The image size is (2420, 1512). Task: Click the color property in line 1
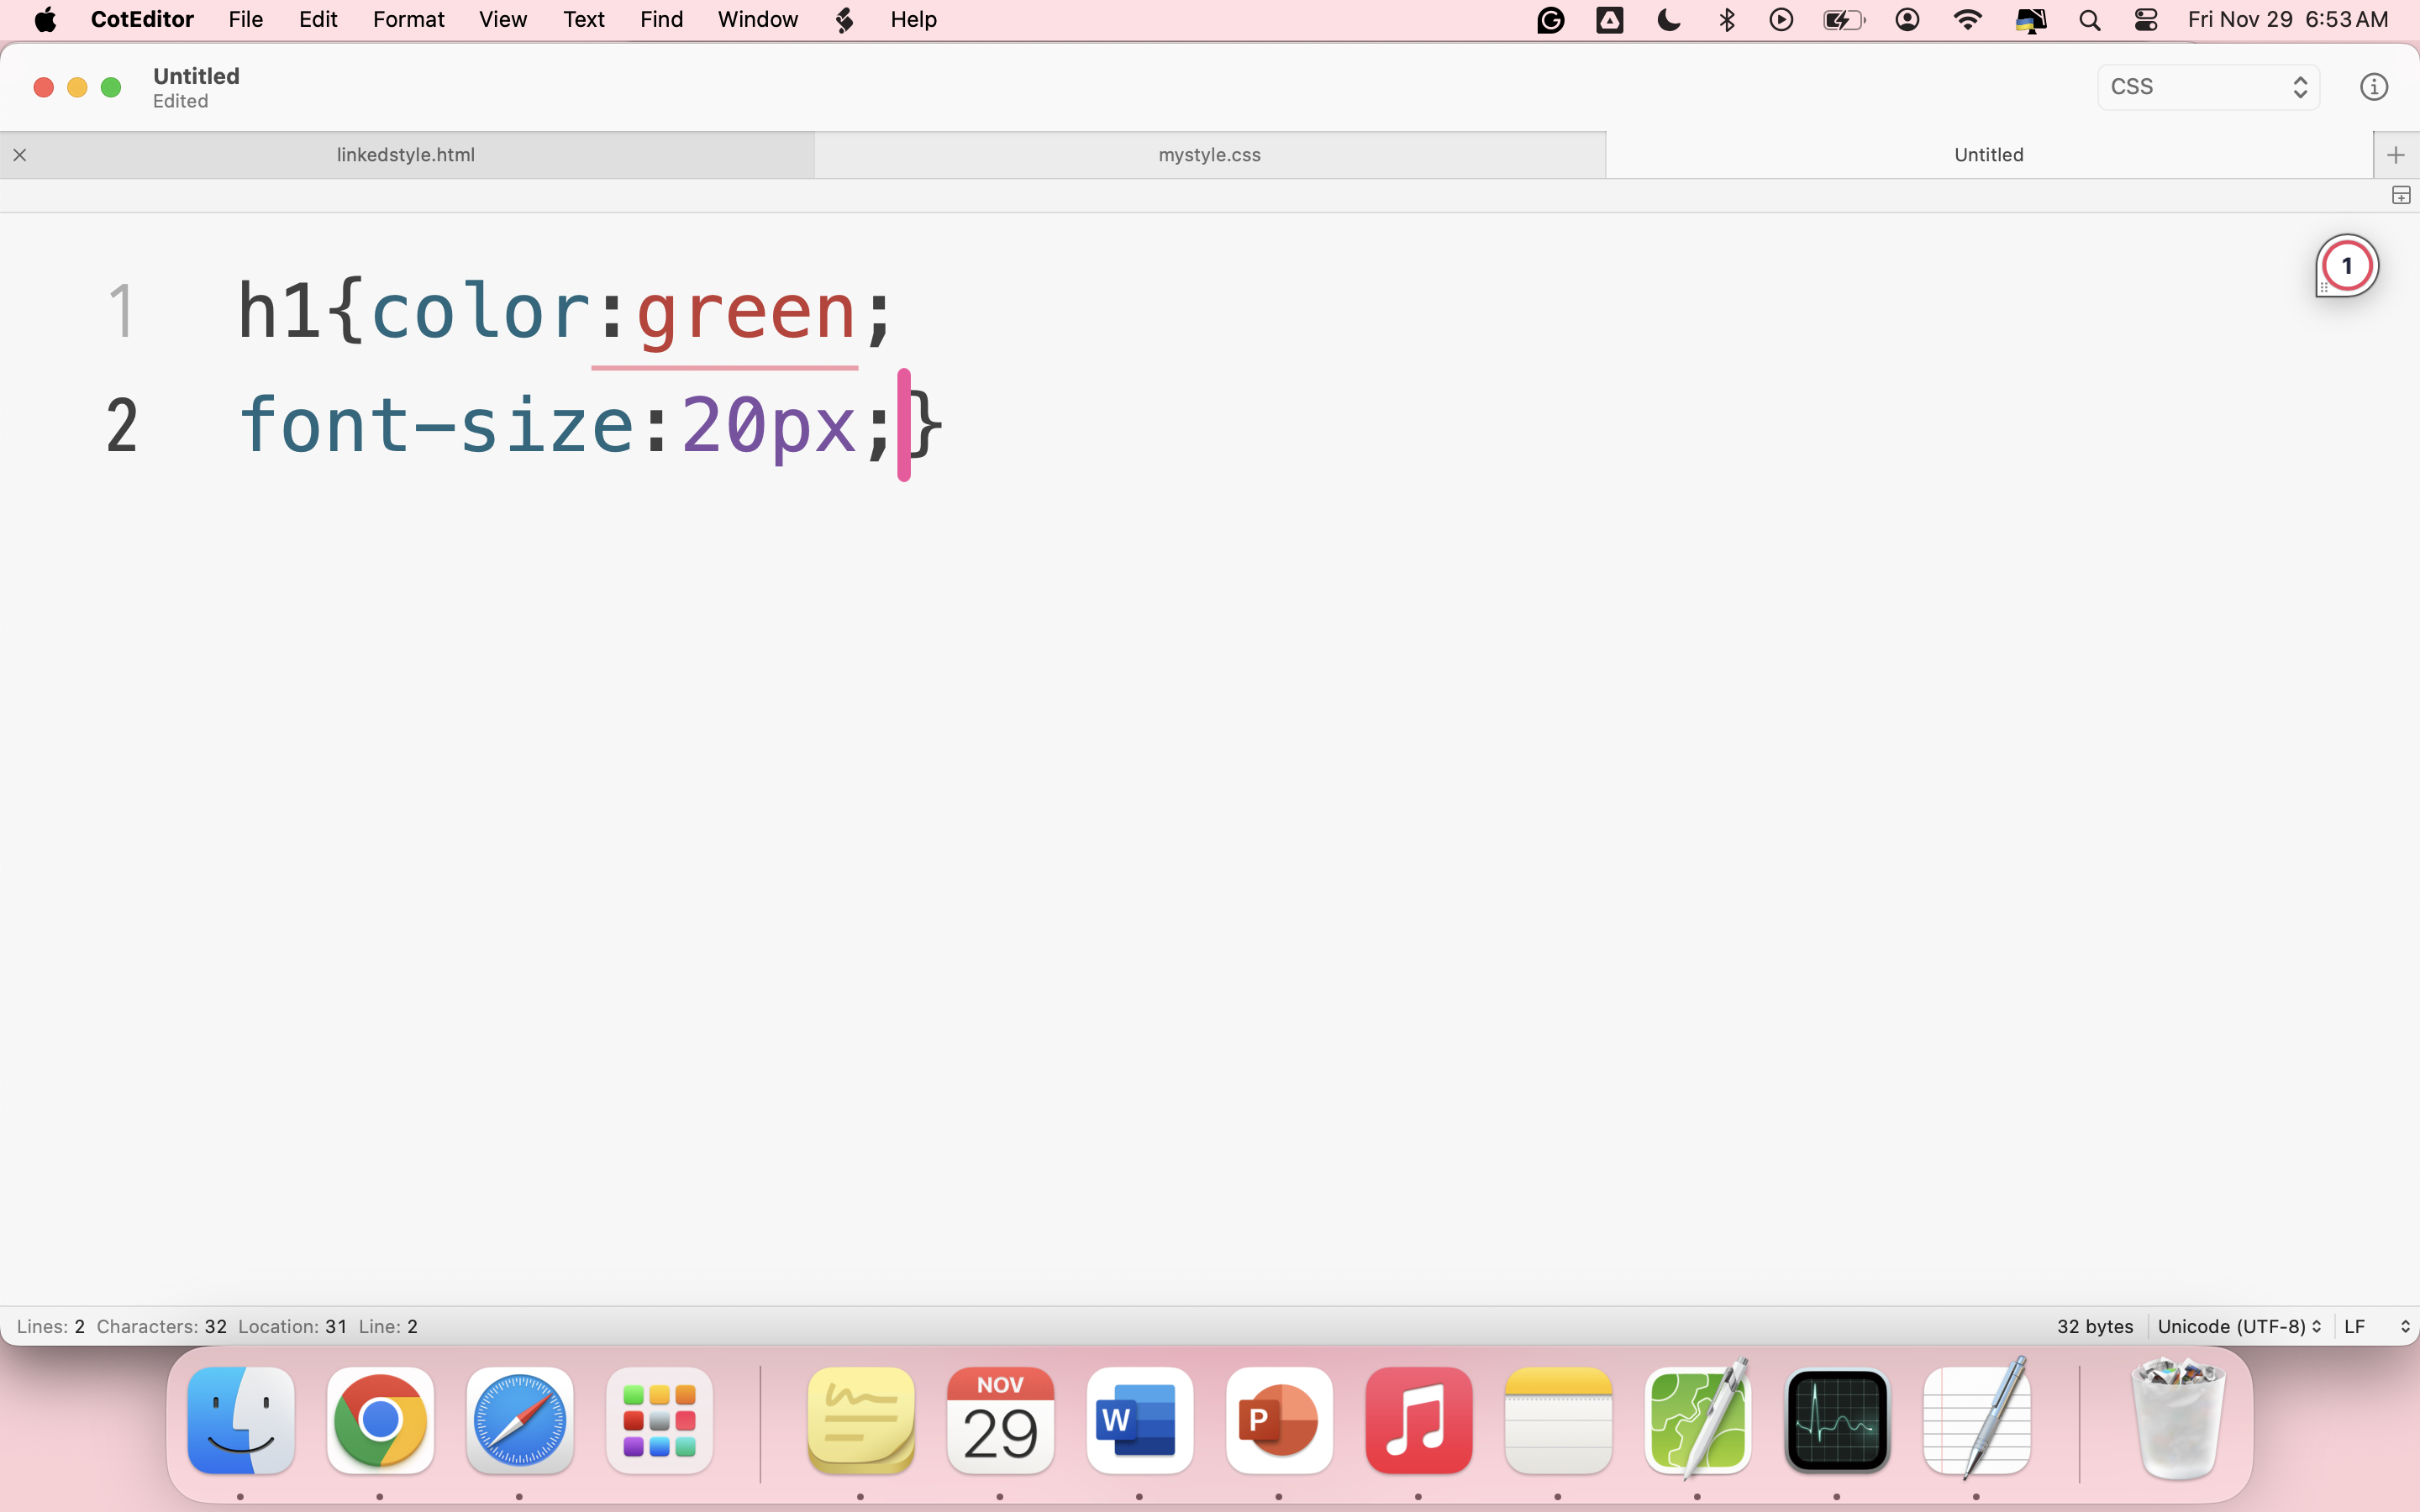480,312
